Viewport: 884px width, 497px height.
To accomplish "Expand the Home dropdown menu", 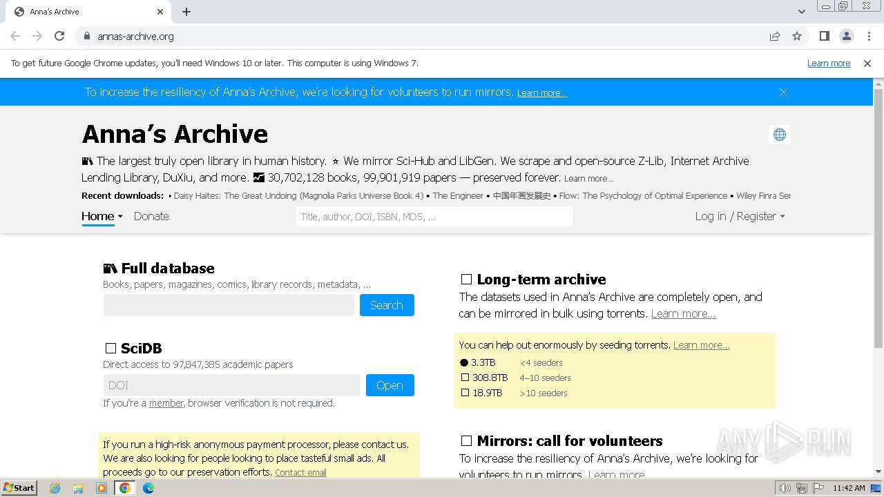I will coord(102,216).
